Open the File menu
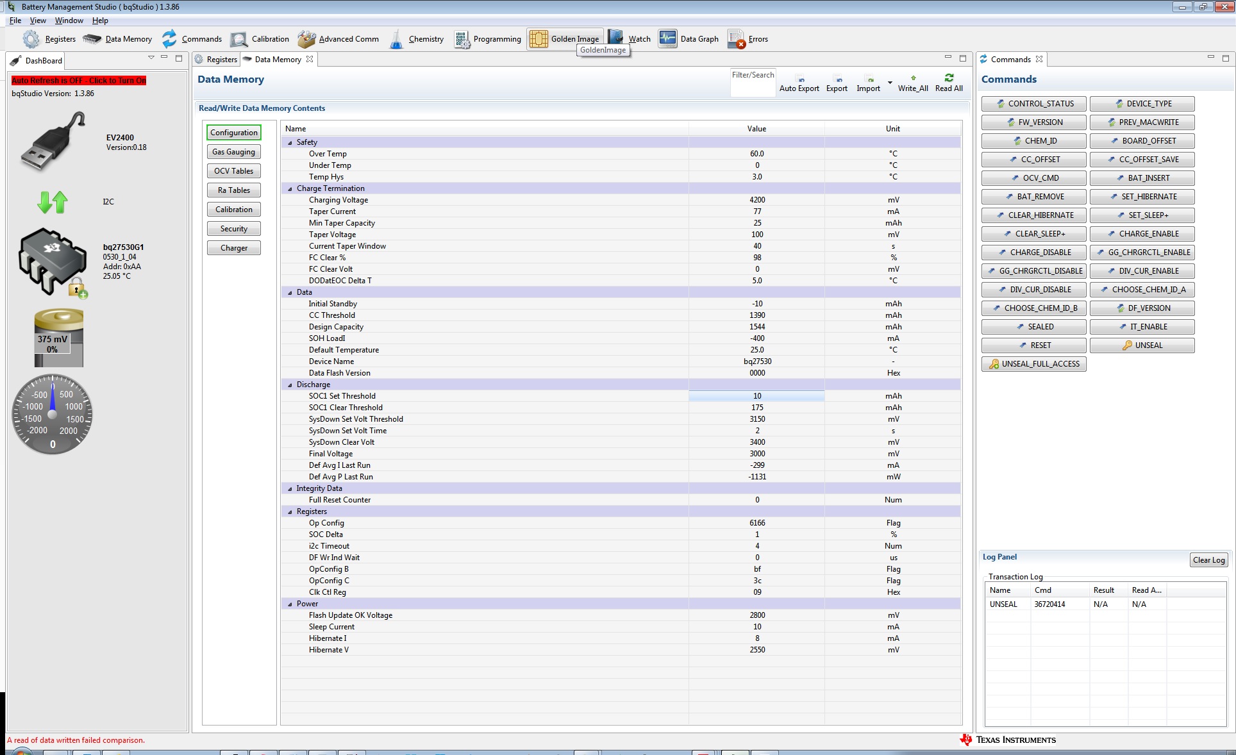Screen dimensions: 1236x755 click(x=15, y=21)
